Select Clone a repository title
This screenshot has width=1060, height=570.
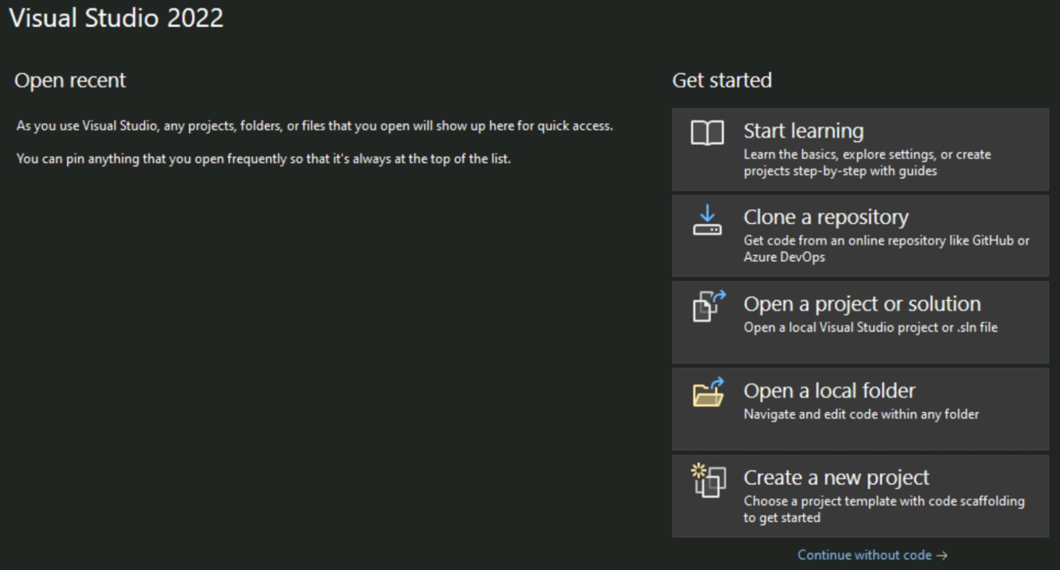coord(826,218)
